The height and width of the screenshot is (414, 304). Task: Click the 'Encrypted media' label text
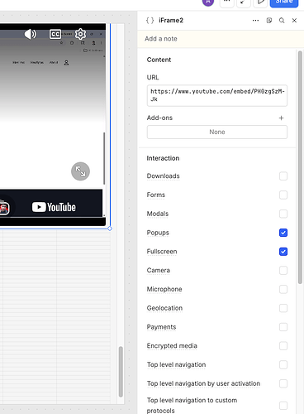(172, 346)
